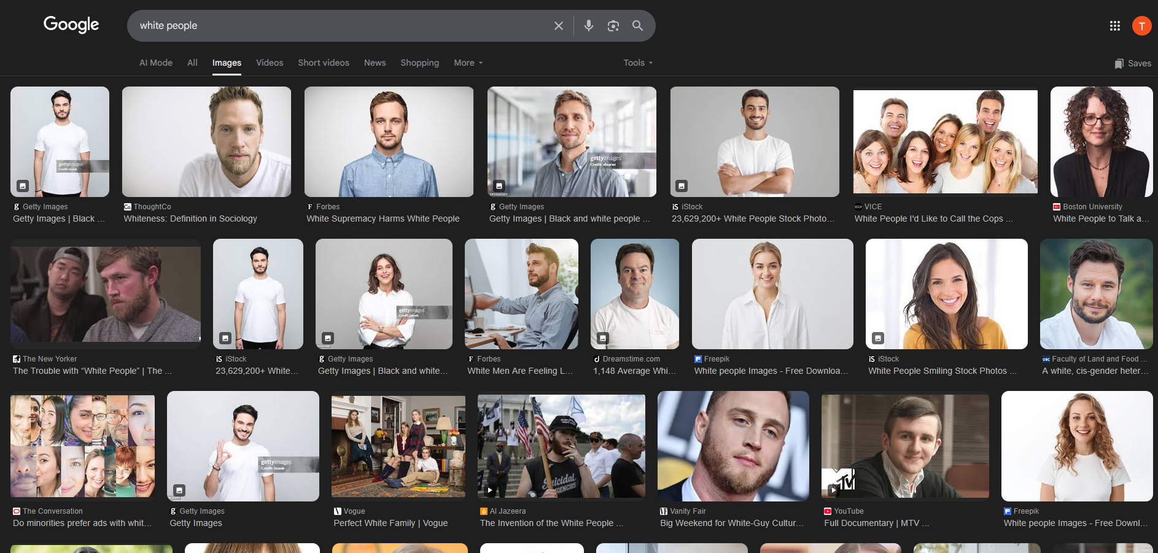This screenshot has width=1158, height=553.
Task: Open ThoughtCo bearded man thumbnail
Action: click(206, 142)
